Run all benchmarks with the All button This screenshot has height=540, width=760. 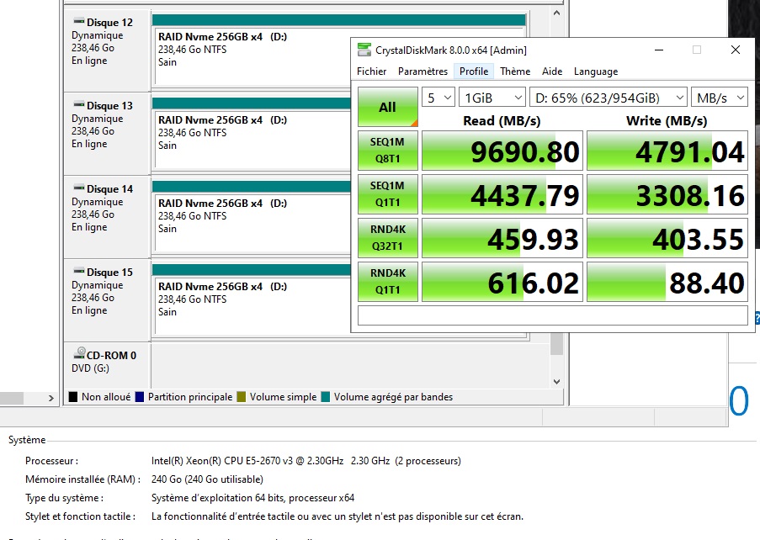pyautogui.click(x=388, y=107)
